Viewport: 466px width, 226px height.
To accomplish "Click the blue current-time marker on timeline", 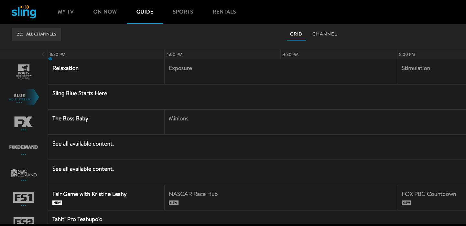I will click(x=50, y=59).
